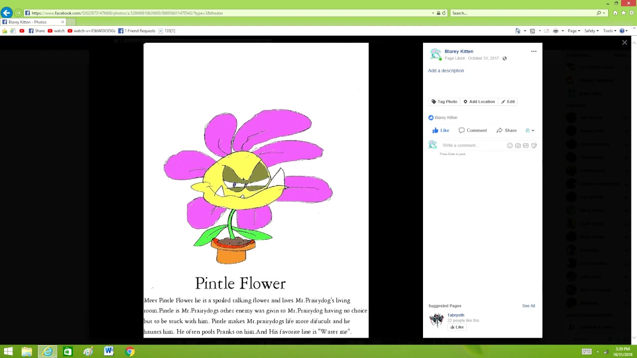Click the Add Location button

coord(479,101)
